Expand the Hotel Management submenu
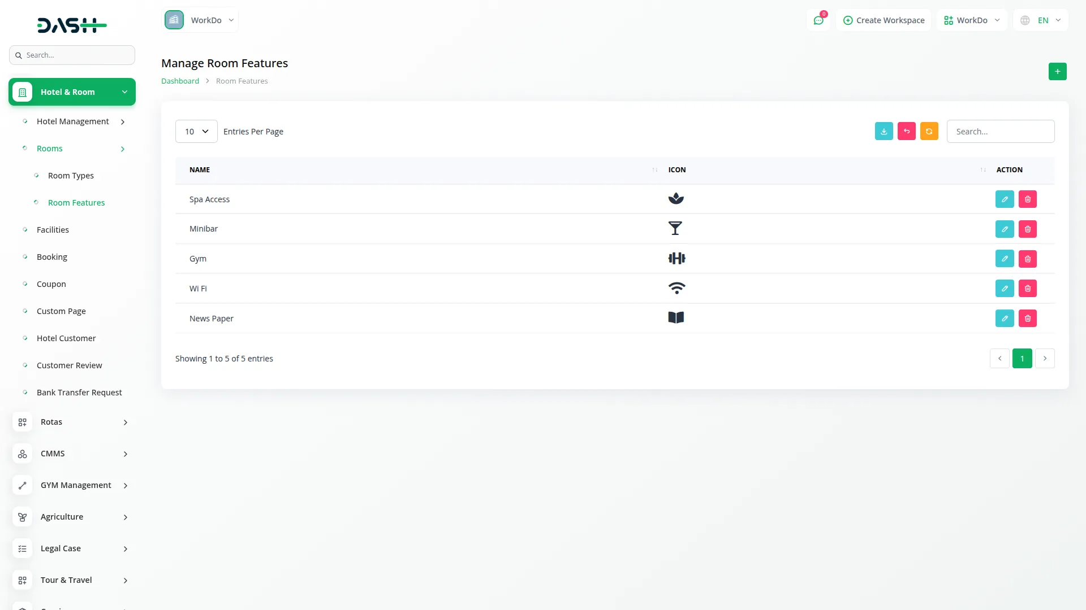1086x610 pixels. (74, 121)
